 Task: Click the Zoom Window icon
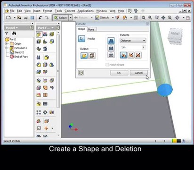click(x=150, y=17)
